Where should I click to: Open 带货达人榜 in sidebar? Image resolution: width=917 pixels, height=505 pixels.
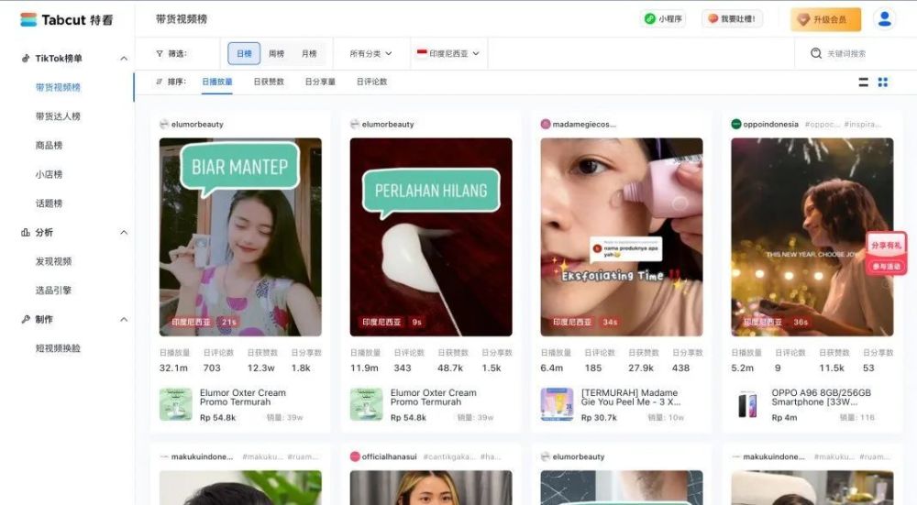(58, 116)
